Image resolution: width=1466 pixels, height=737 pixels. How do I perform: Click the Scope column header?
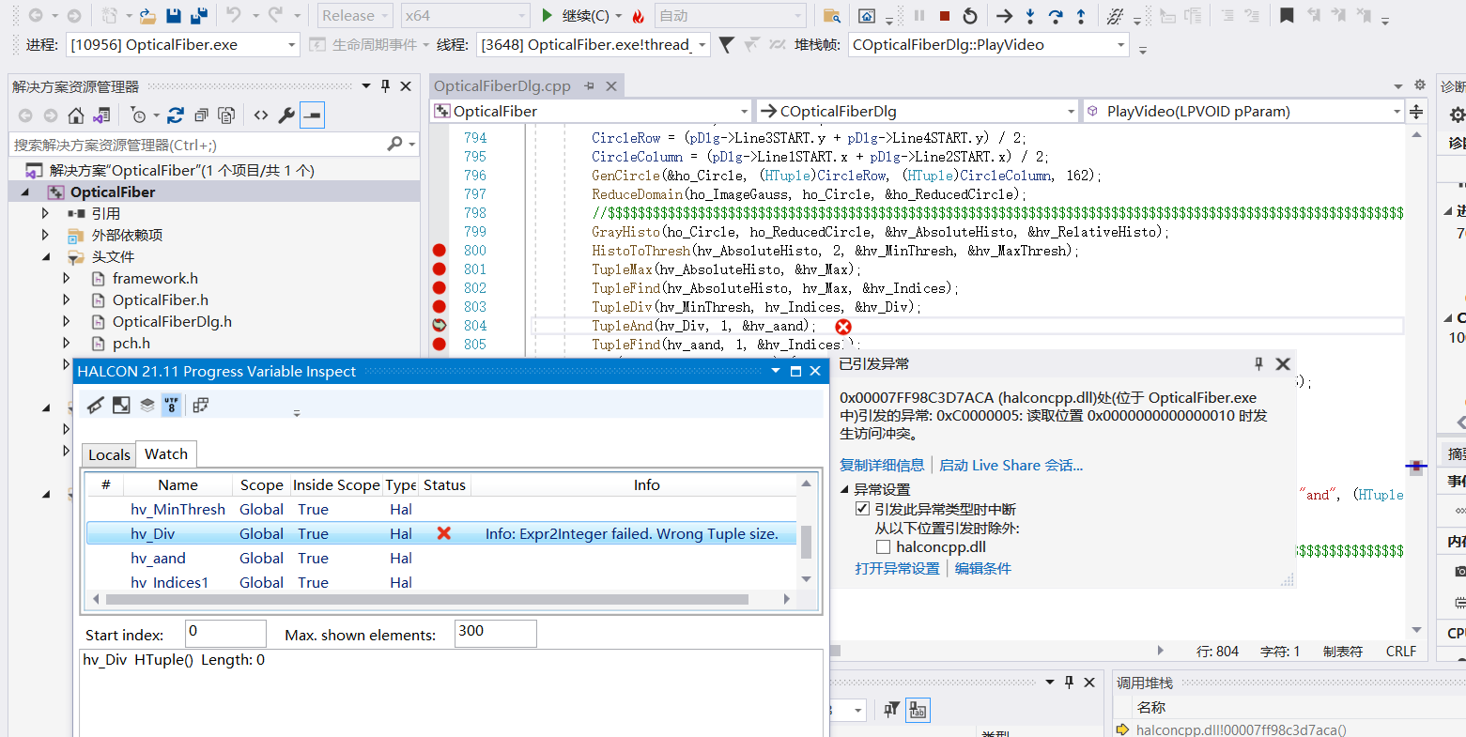pos(261,484)
